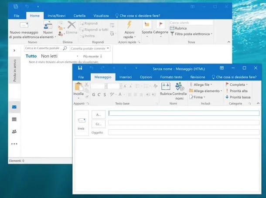This screenshot has height=198, width=266.
Task: Open the Inserisci tab
Action: [x=126, y=77]
